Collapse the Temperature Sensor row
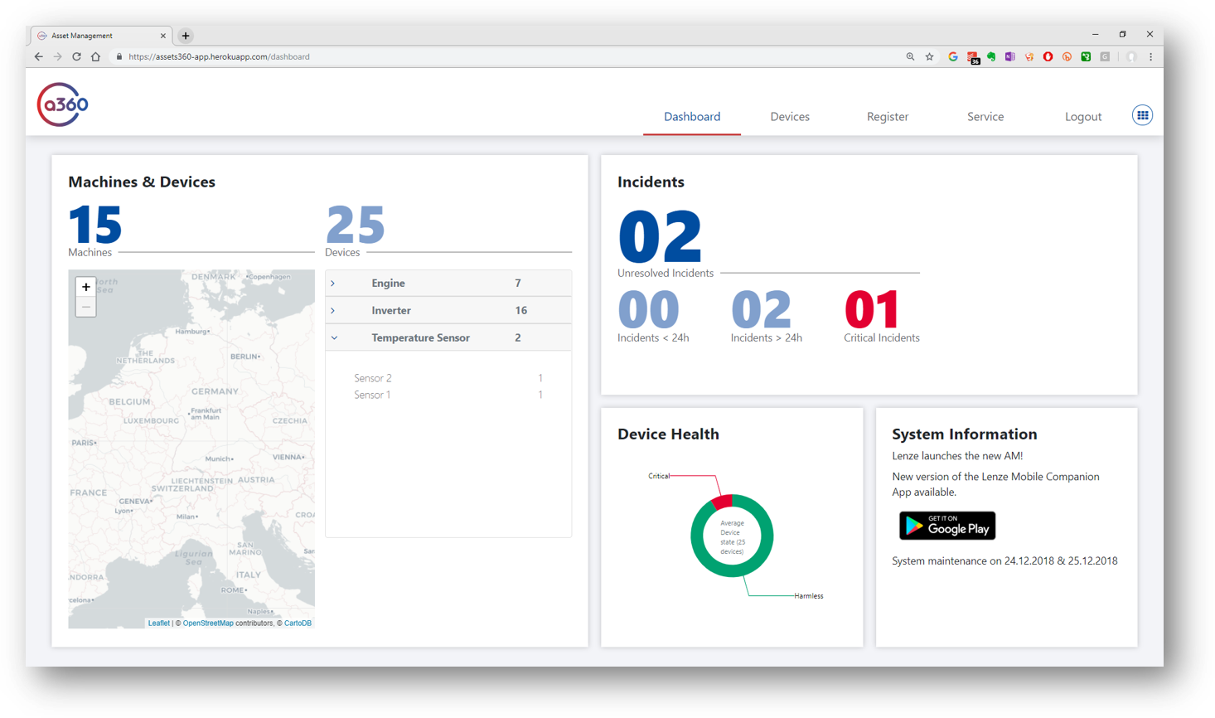This screenshot has height=718, width=1215. (x=334, y=338)
